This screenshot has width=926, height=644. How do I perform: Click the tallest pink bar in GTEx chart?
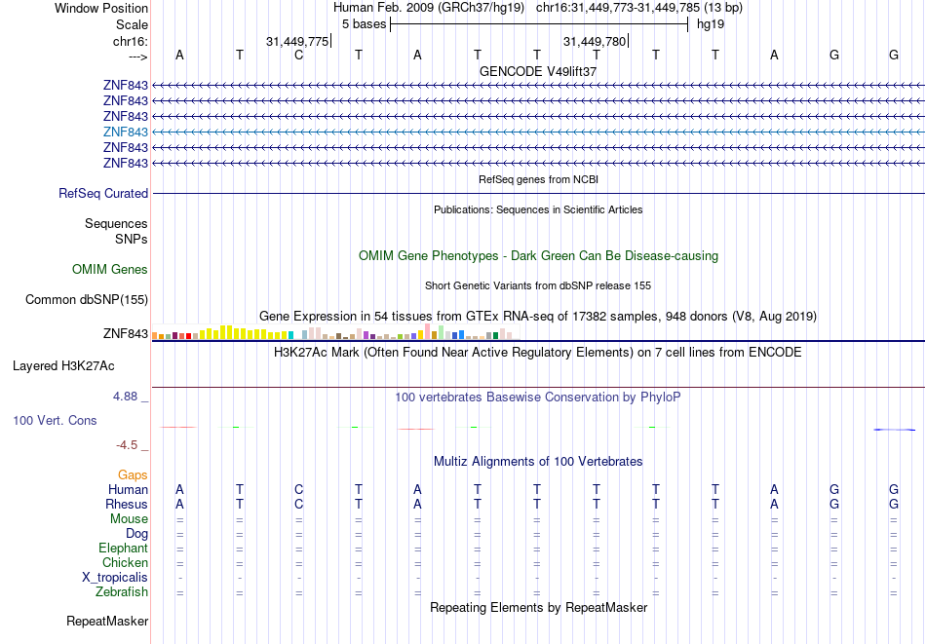pos(427,331)
